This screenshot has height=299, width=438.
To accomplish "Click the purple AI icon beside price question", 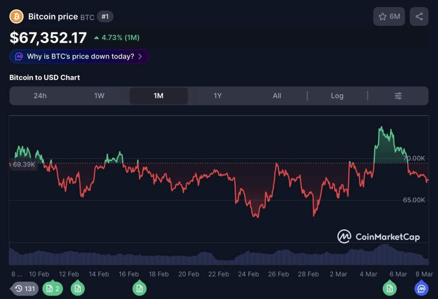I will (x=19, y=56).
